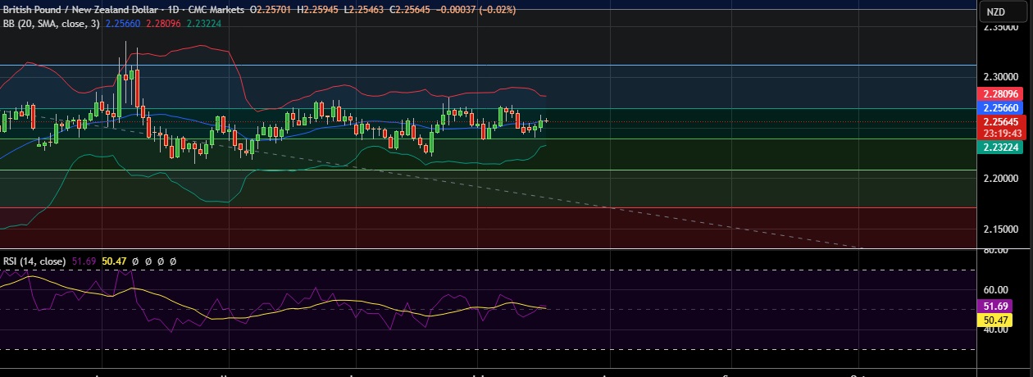The width and height of the screenshot is (1033, 377).
Task: Open the NZD currency selector
Action: (995, 11)
